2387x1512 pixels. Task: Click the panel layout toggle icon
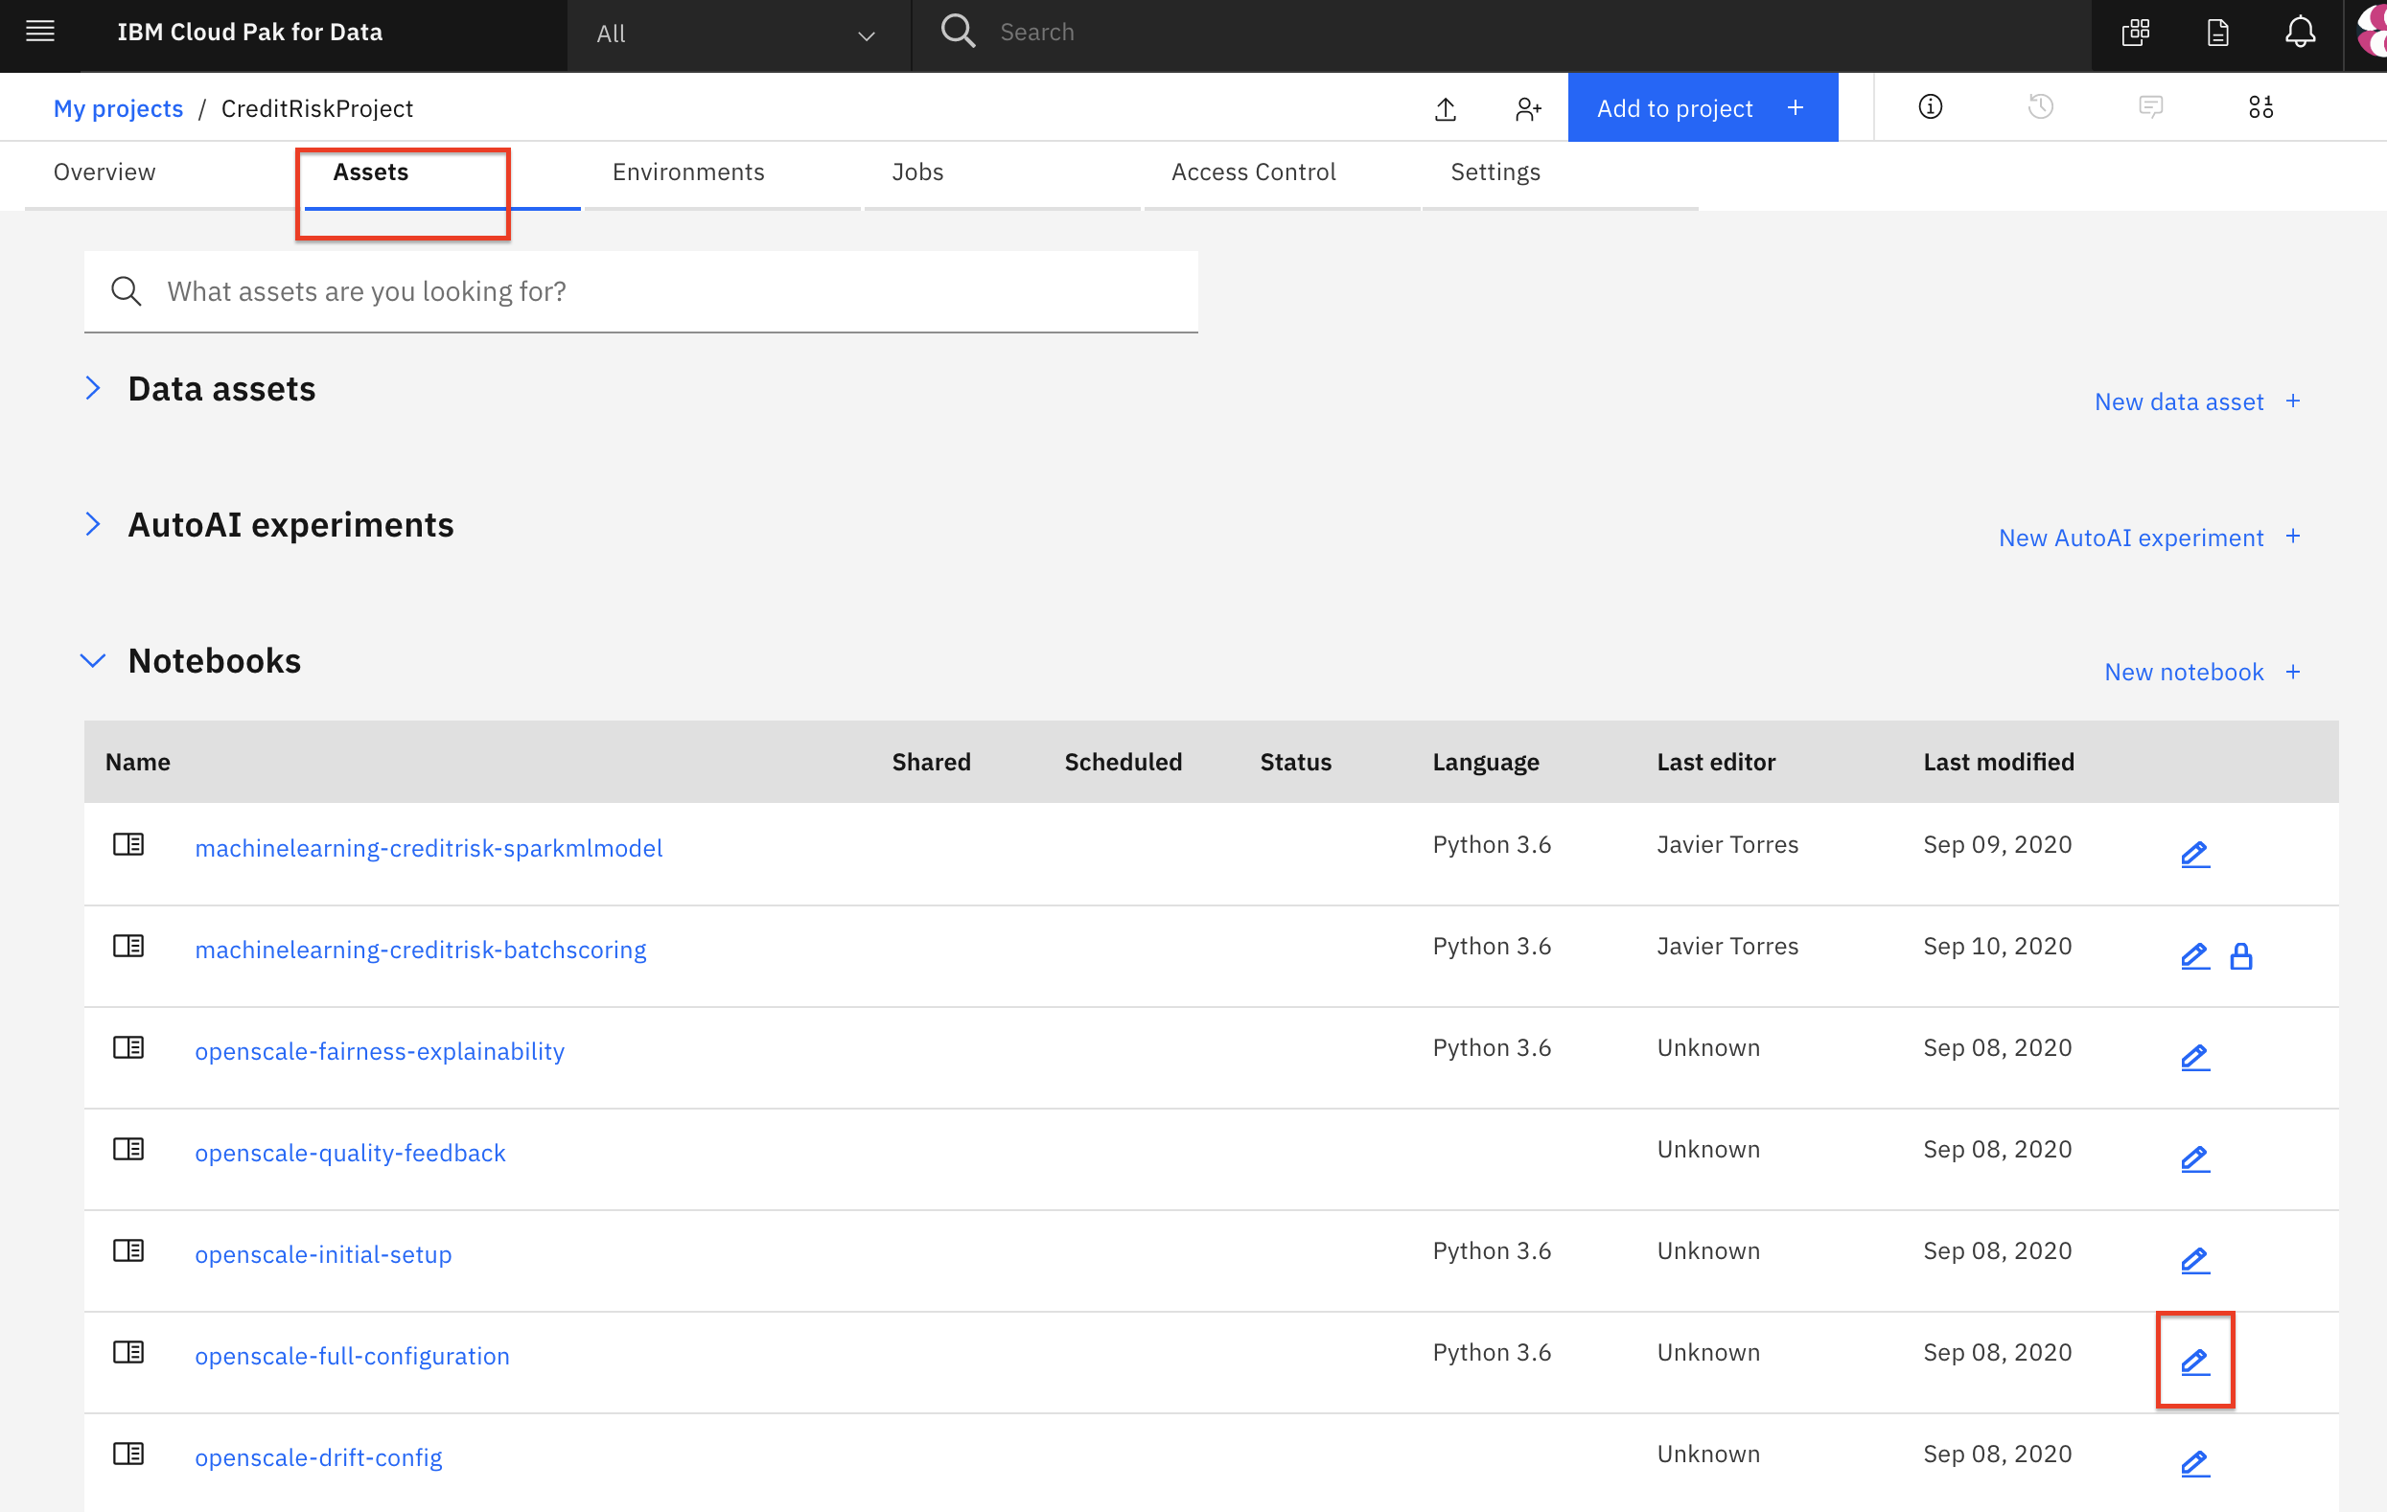click(x=2259, y=108)
